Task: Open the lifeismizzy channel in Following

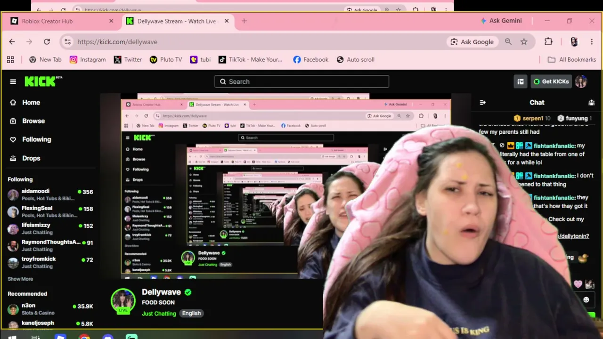Action: pos(50,228)
